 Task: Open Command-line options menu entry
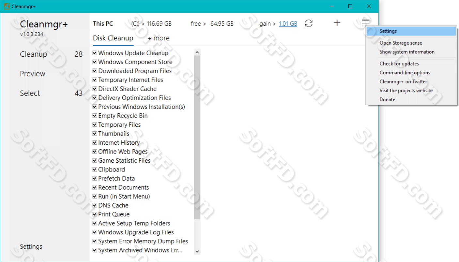tap(411, 73)
